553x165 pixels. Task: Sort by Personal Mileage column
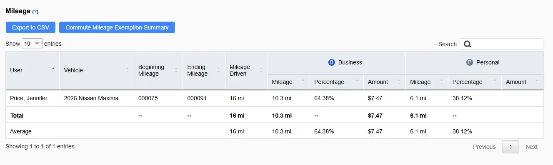tap(427, 82)
